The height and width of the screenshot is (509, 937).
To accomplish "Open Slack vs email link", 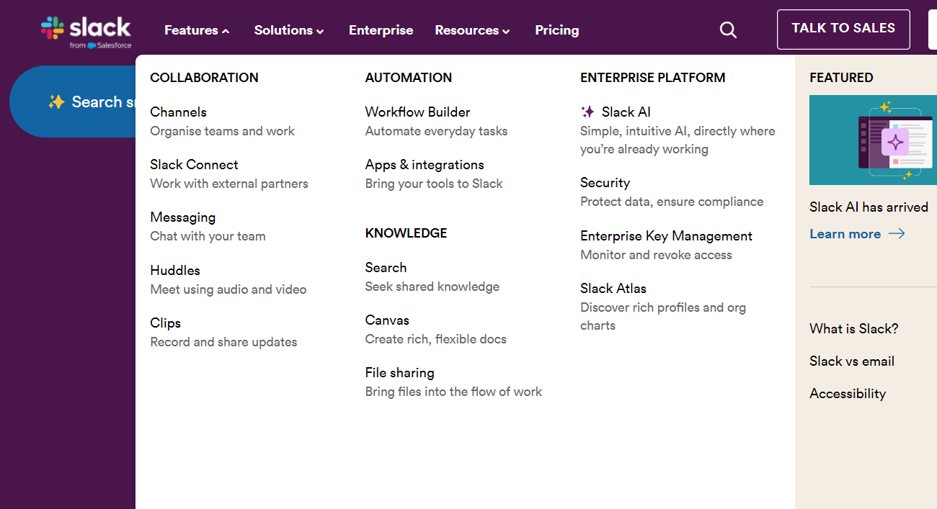I will [852, 361].
